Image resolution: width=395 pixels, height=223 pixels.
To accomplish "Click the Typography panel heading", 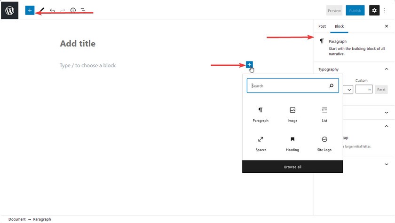I will pyautogui.click(x=328, y=69).
